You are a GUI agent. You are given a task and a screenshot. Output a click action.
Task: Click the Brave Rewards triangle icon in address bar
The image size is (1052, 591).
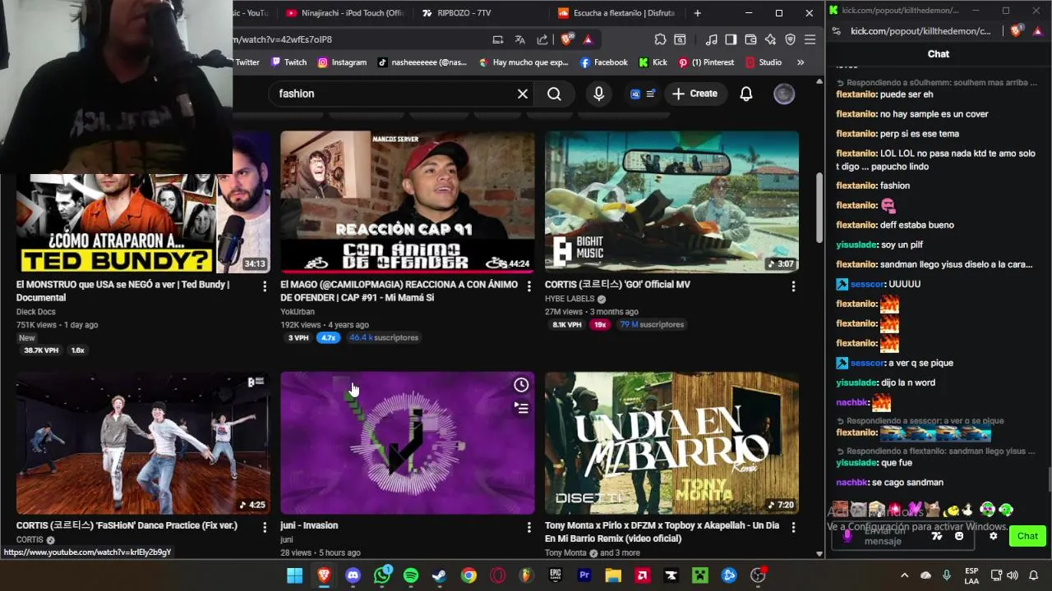588,39
